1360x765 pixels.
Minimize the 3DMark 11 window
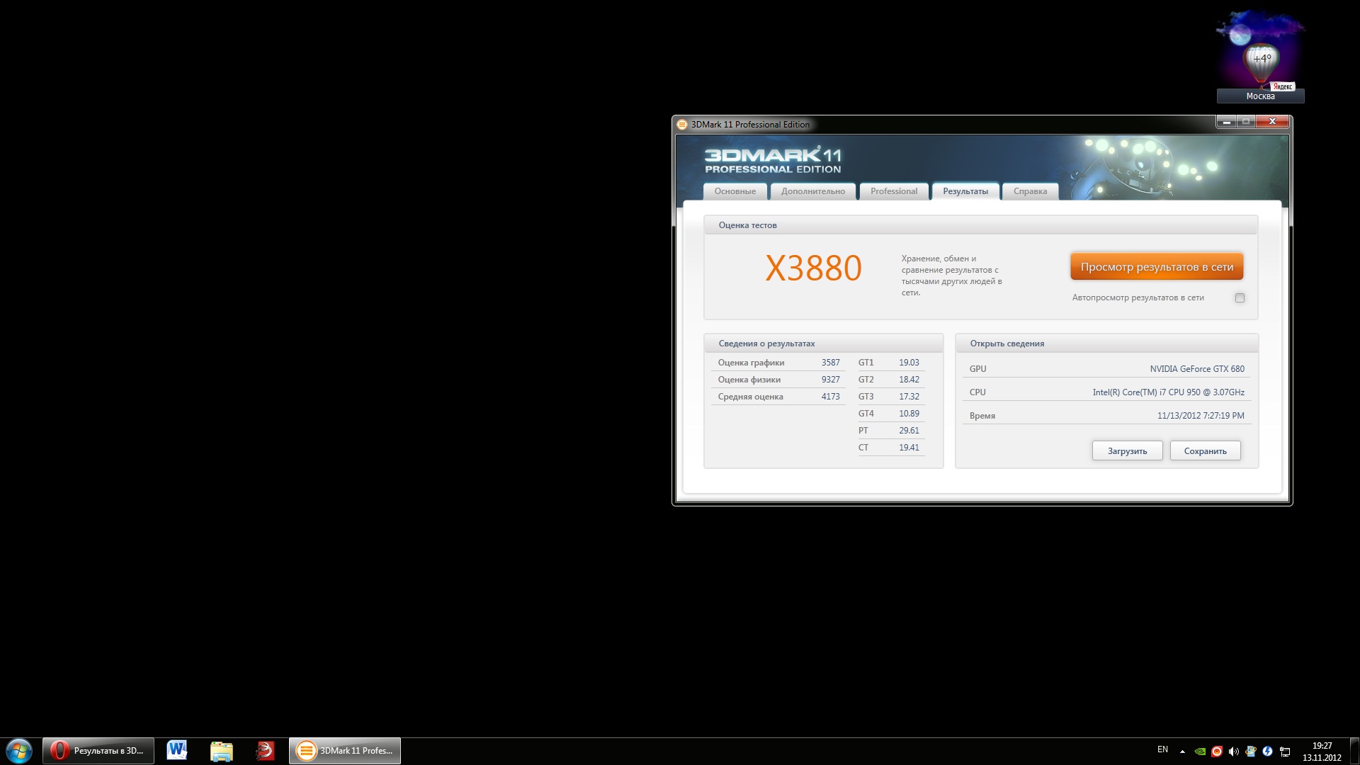pos(1226,122)
